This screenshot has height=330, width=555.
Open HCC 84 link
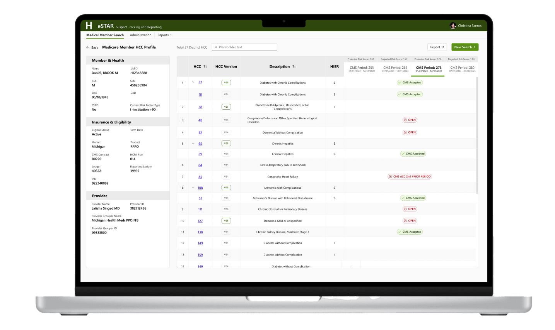click(x=200, y=165)
